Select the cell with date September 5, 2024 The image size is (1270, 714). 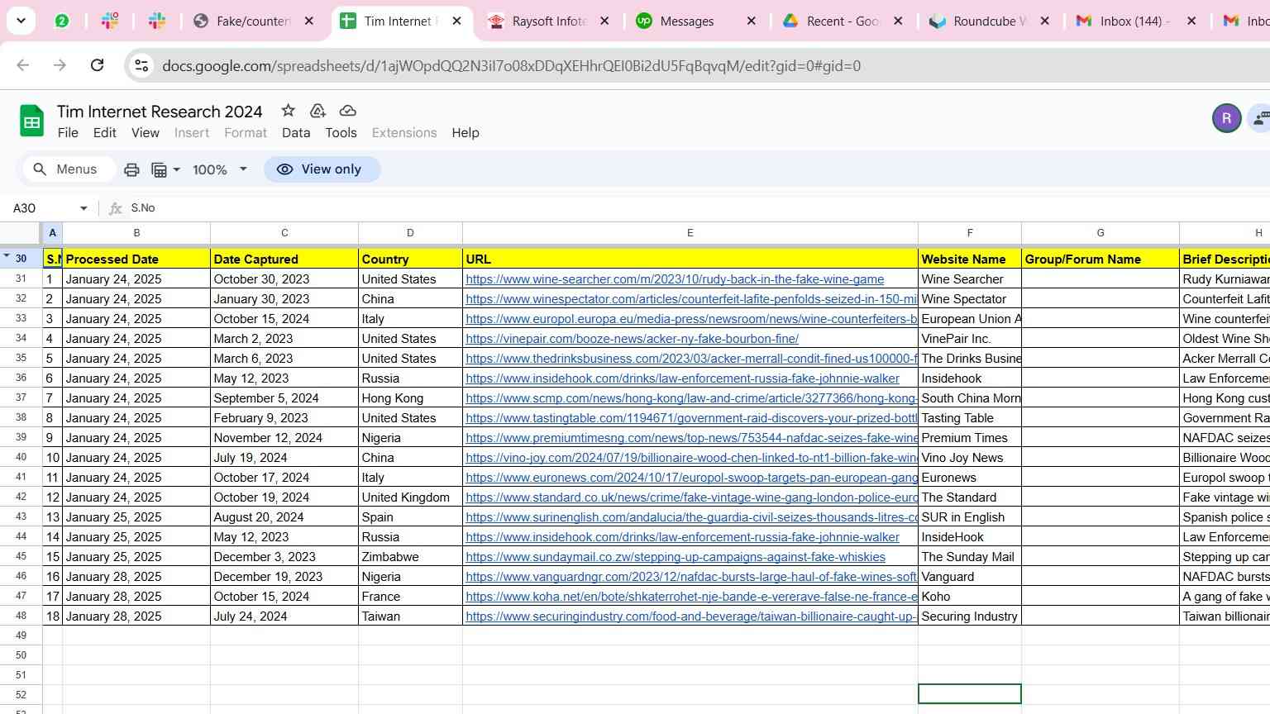(284, 398)
